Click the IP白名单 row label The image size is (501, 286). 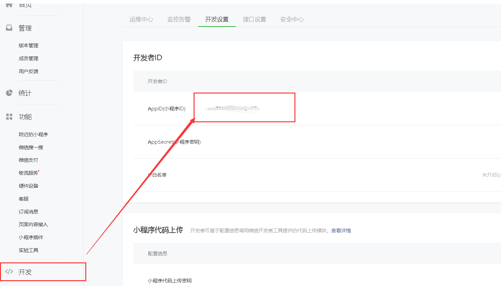157,175
